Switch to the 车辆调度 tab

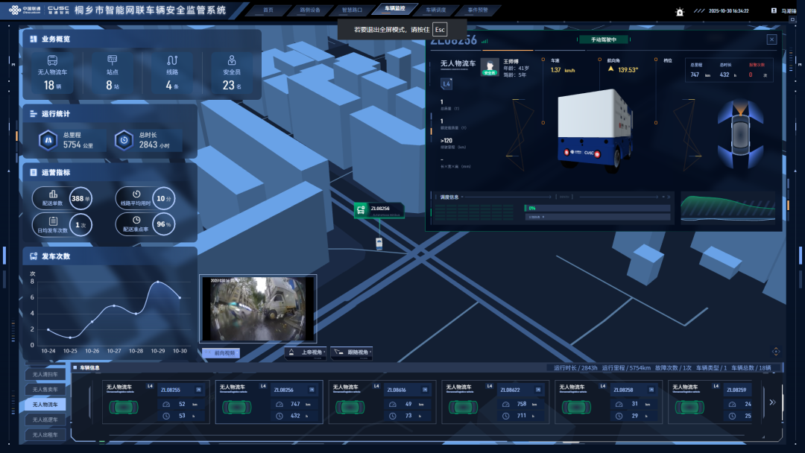click(x=436, y=10)
